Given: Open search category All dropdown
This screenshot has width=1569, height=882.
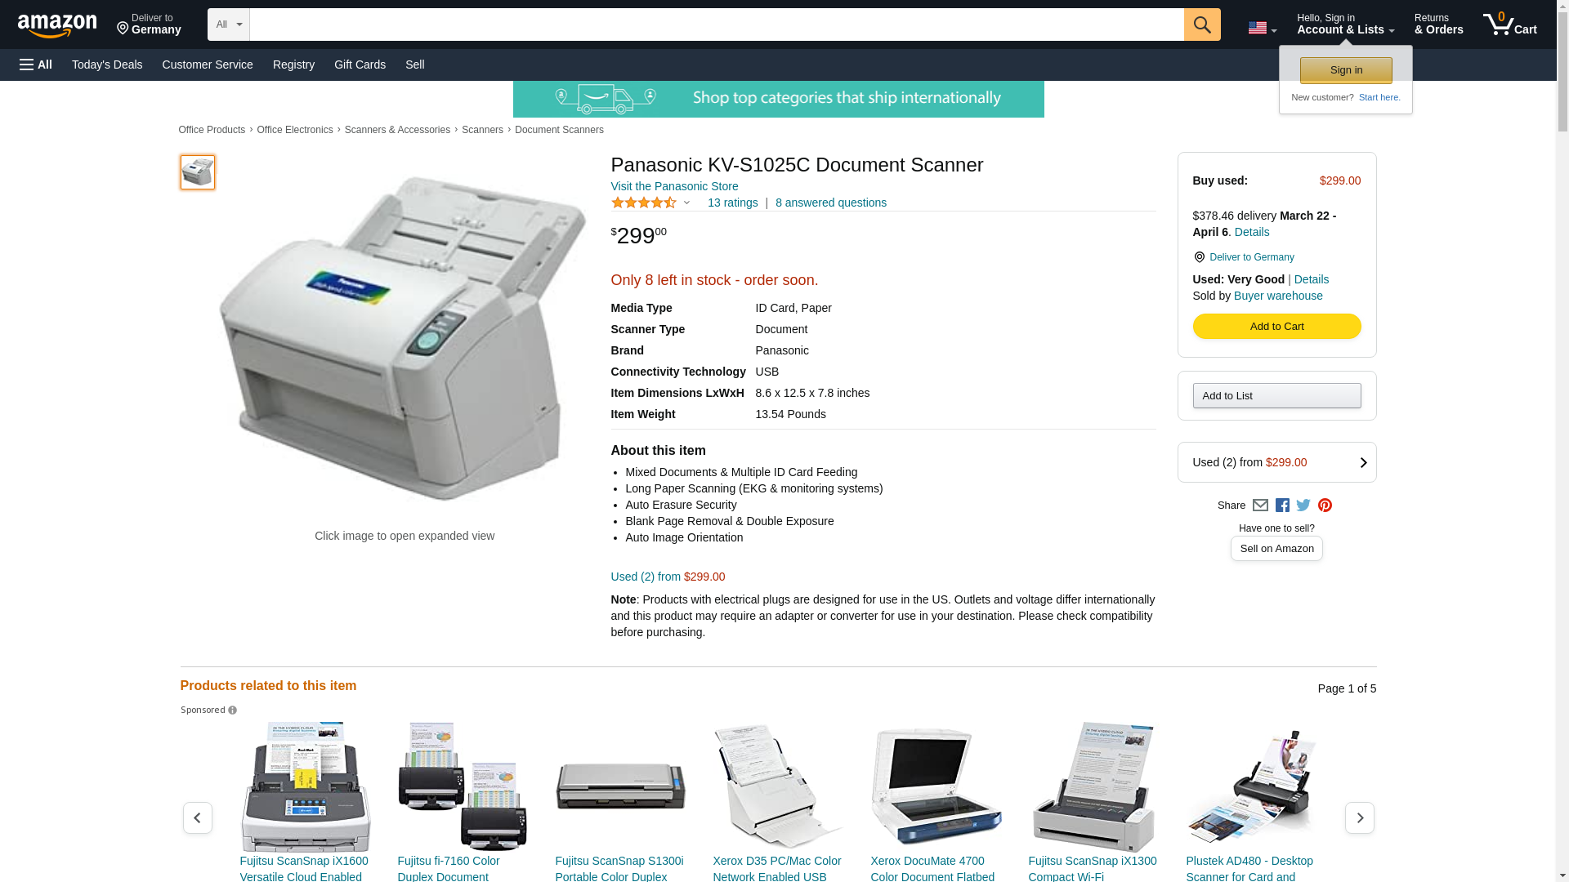Looking at the screenshot, I should 229,24.
